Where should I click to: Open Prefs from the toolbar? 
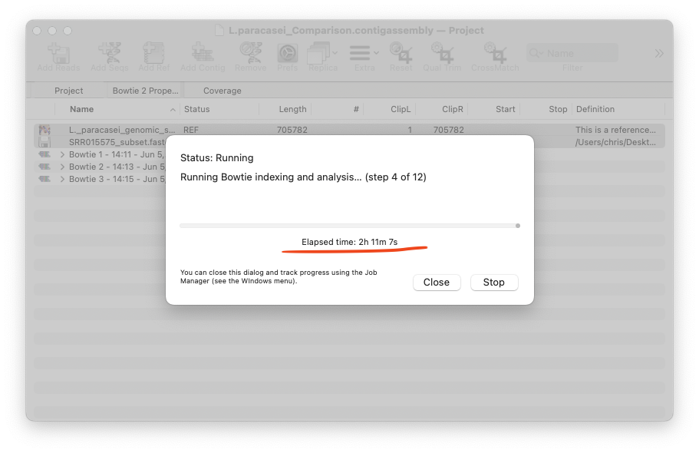(287, 54)
